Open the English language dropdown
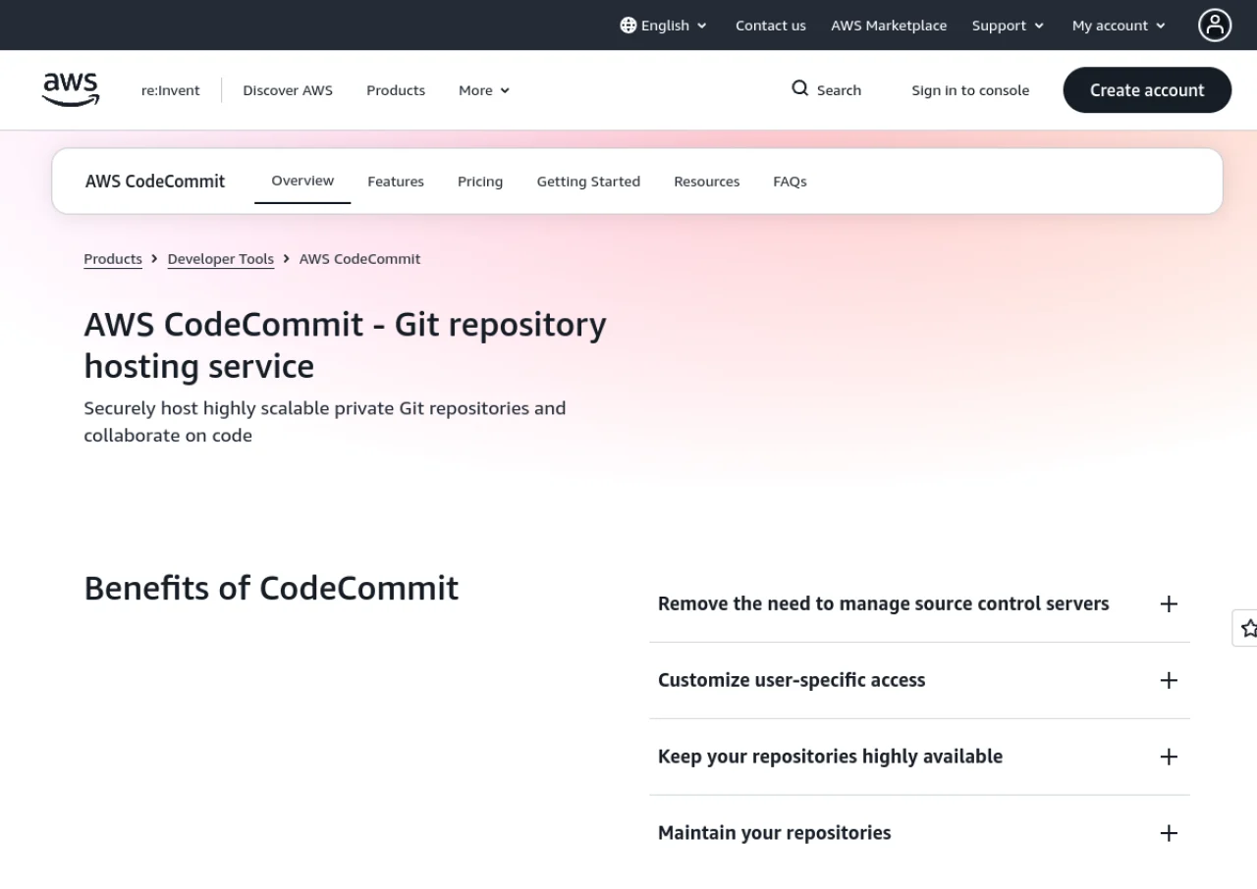1257x889 pixels. (664, 26)
